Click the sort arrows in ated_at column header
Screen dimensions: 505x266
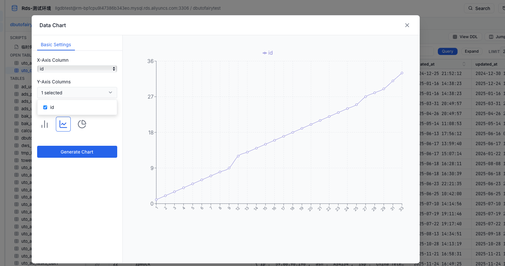pos(464,64)
